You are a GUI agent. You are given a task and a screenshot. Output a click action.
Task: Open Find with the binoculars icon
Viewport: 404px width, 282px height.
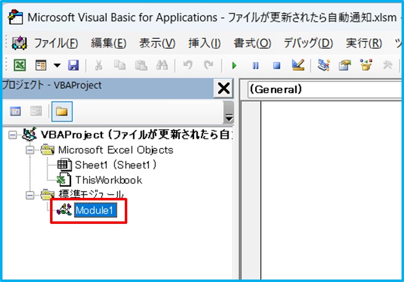point(162,66)
